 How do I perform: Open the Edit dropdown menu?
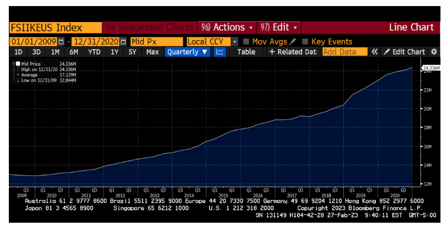[x=279, y=28]
